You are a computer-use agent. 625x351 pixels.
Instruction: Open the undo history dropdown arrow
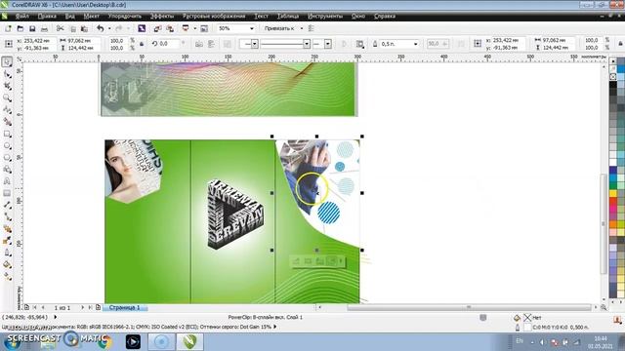[109, 28]
